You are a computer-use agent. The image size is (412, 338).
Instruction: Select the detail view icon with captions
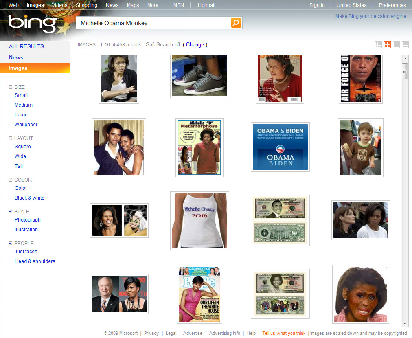coord(405,45)
